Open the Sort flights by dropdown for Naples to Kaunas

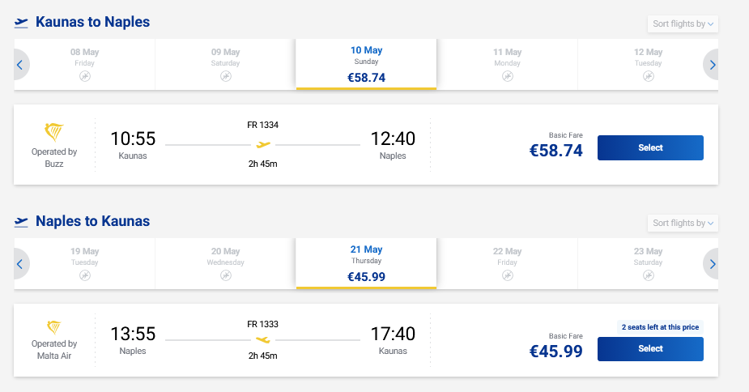click(683, 223)
